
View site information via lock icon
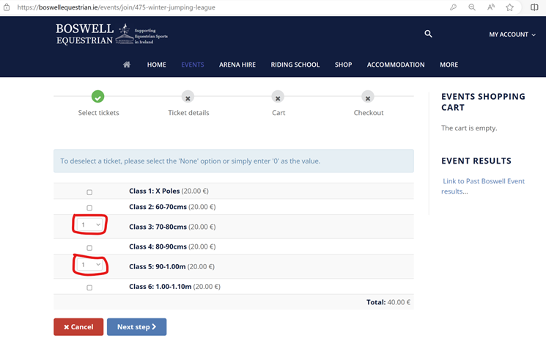[7, 7]
